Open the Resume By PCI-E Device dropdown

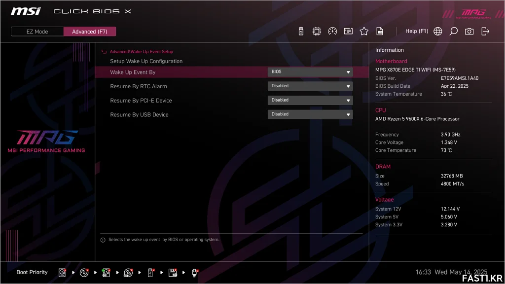[x=310, y=100]
